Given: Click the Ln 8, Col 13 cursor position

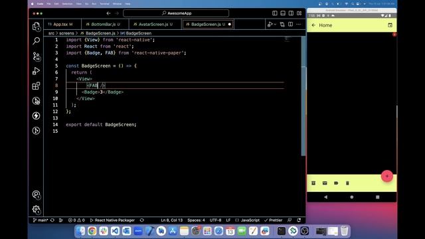Looking at the screenshot, I should point(171,220).
